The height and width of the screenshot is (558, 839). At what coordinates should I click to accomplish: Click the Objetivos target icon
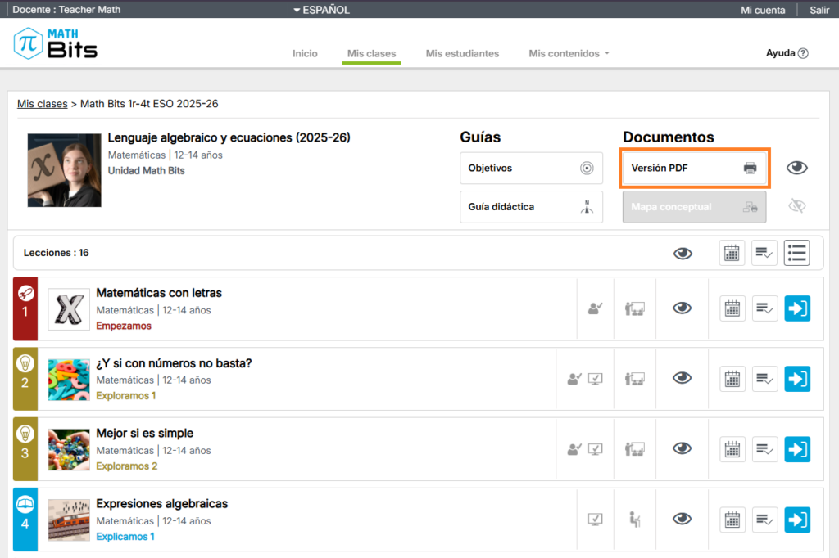[587, 168]
